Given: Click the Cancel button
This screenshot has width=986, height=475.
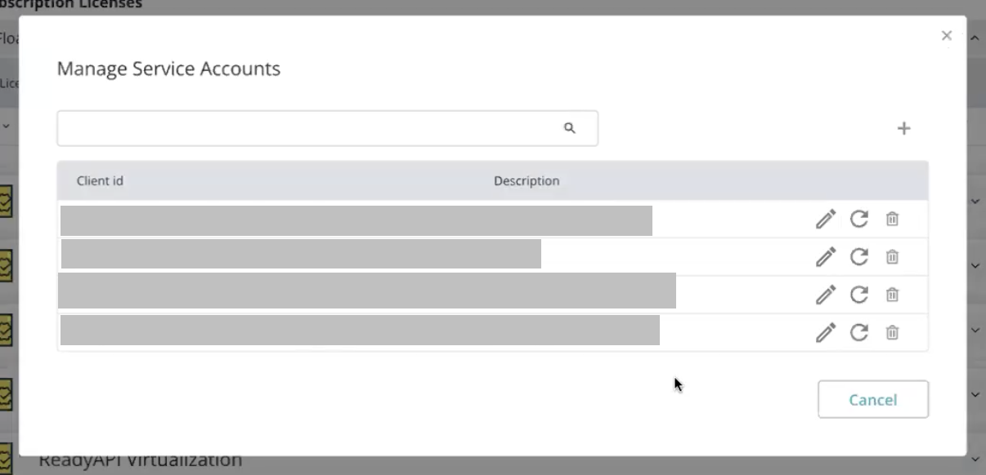Looking at the screenshot, I should [x=872, y=399].
